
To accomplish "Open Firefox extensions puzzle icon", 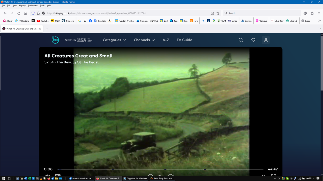I will point(312,13).
